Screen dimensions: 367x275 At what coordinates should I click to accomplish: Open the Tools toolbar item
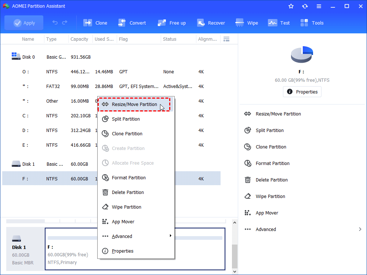312,23
